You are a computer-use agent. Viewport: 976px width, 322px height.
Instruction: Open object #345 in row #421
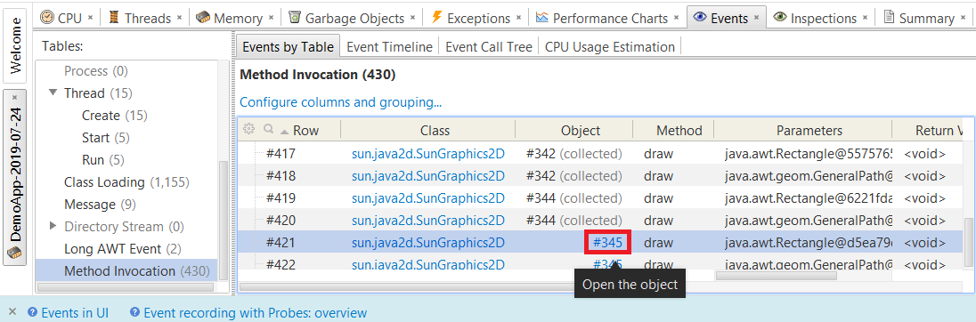(x=608, y=242)
